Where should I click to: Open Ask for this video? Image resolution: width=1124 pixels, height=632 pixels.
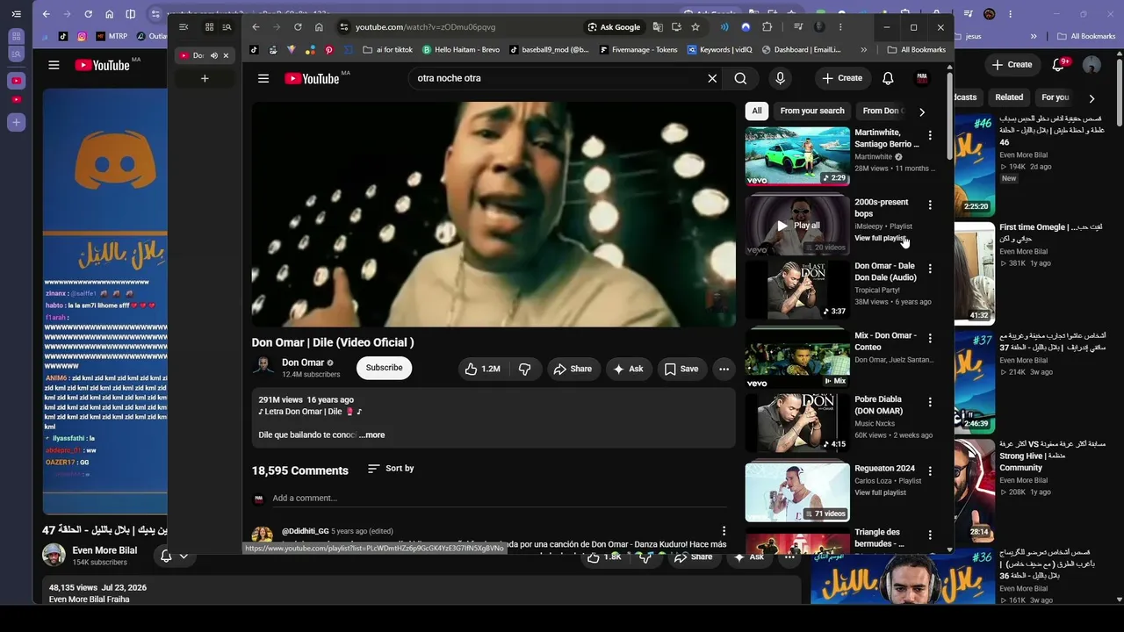(629, 369)
